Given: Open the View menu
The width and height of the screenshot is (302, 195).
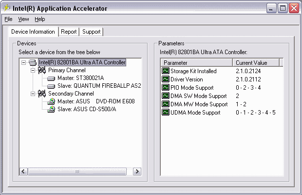Looking at the screenshot, I should [23, 19].
